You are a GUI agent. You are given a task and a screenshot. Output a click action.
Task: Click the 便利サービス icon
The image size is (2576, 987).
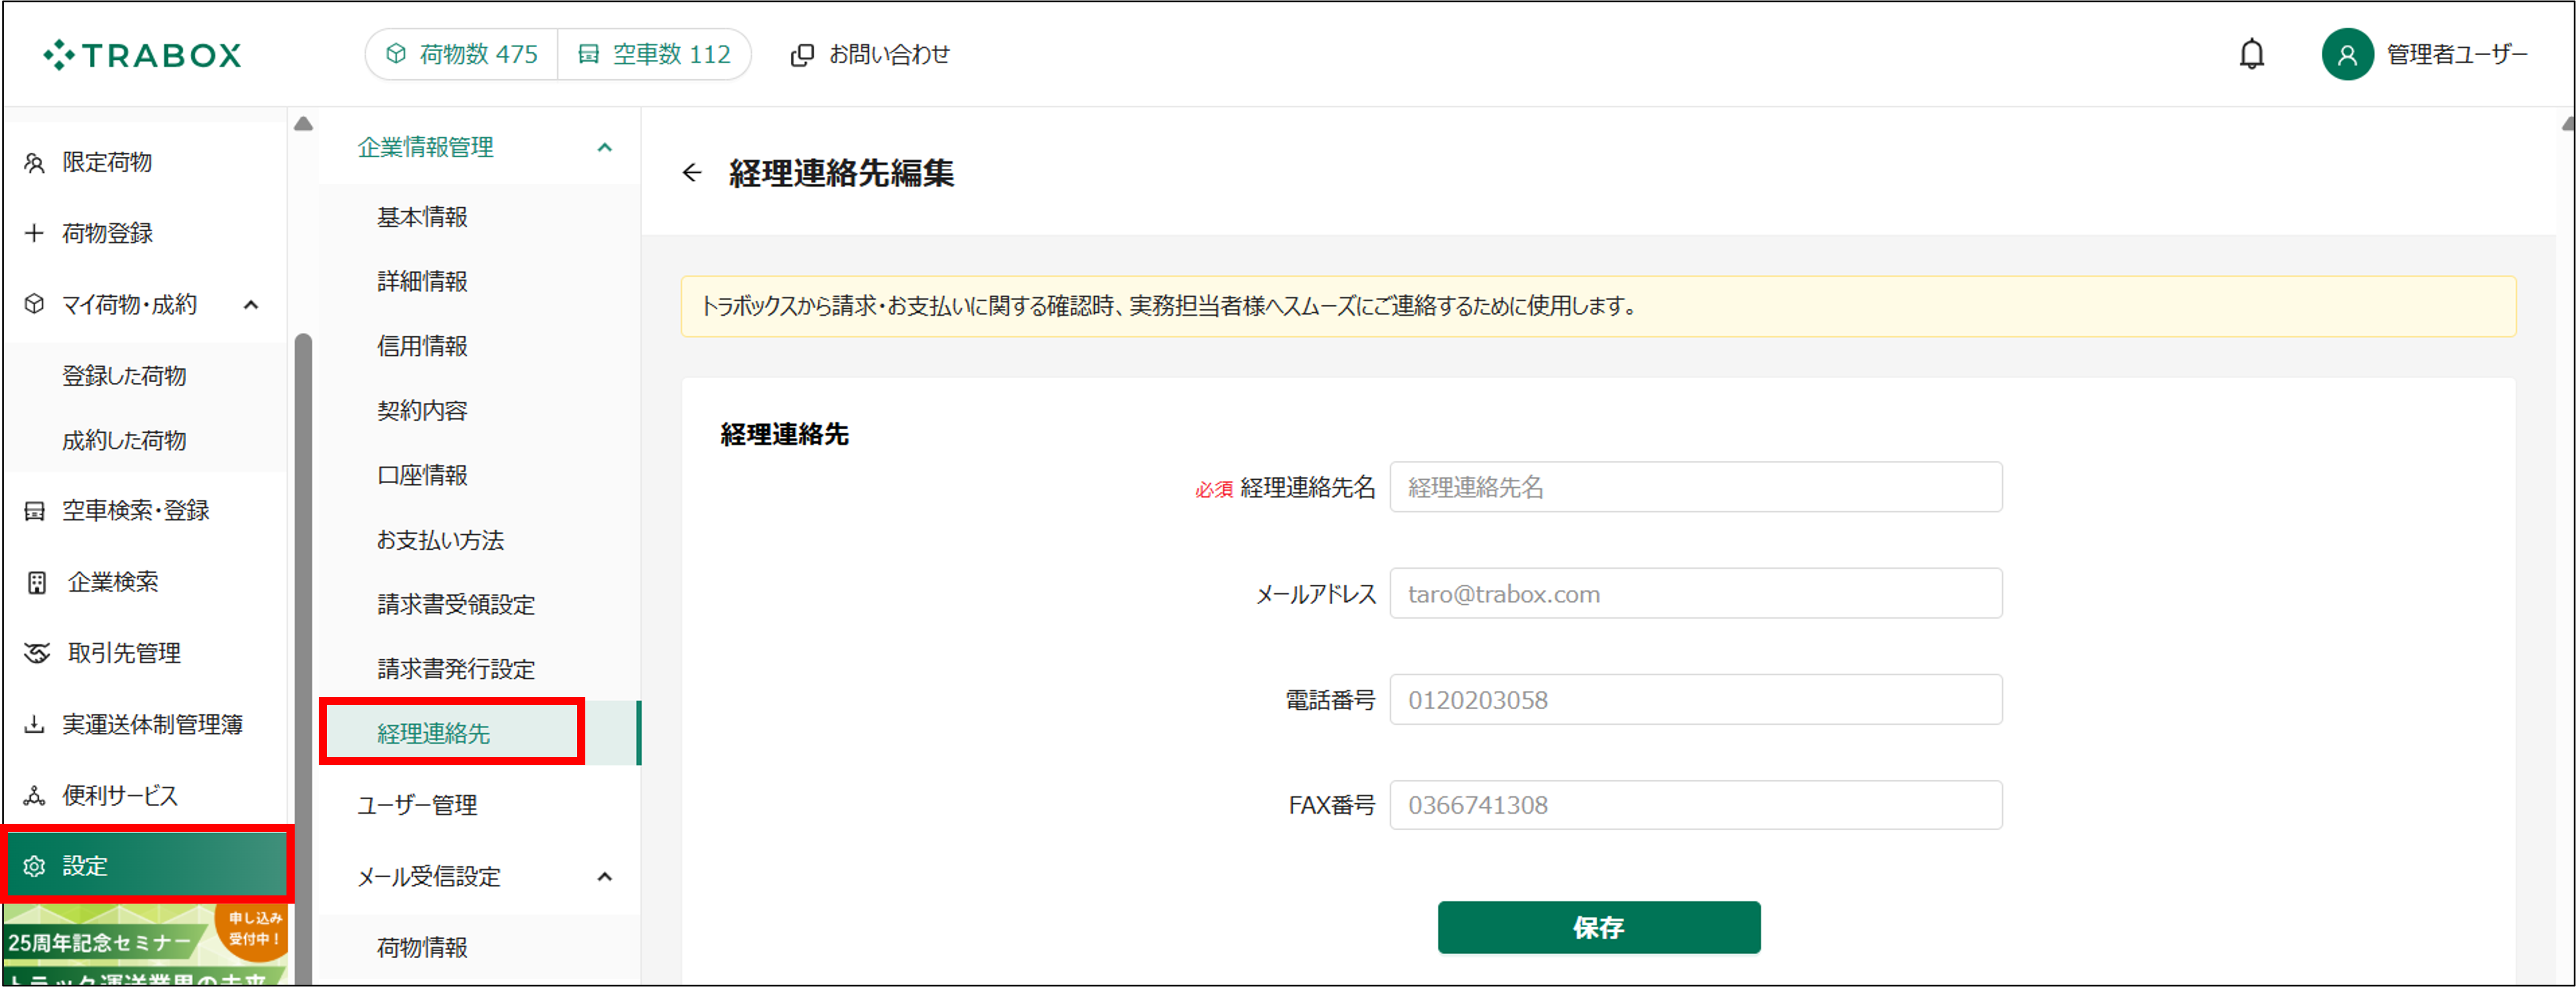point(34,796)
